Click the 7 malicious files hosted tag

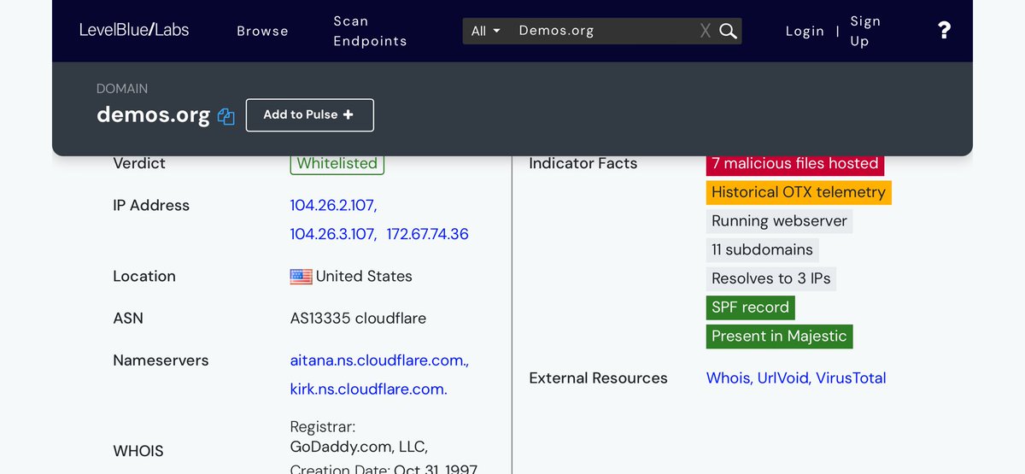[794, 163]
